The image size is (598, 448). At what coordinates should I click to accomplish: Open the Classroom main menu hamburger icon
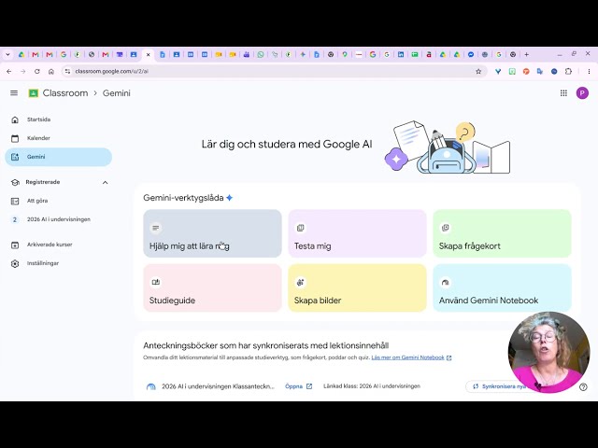click(14, 93)
